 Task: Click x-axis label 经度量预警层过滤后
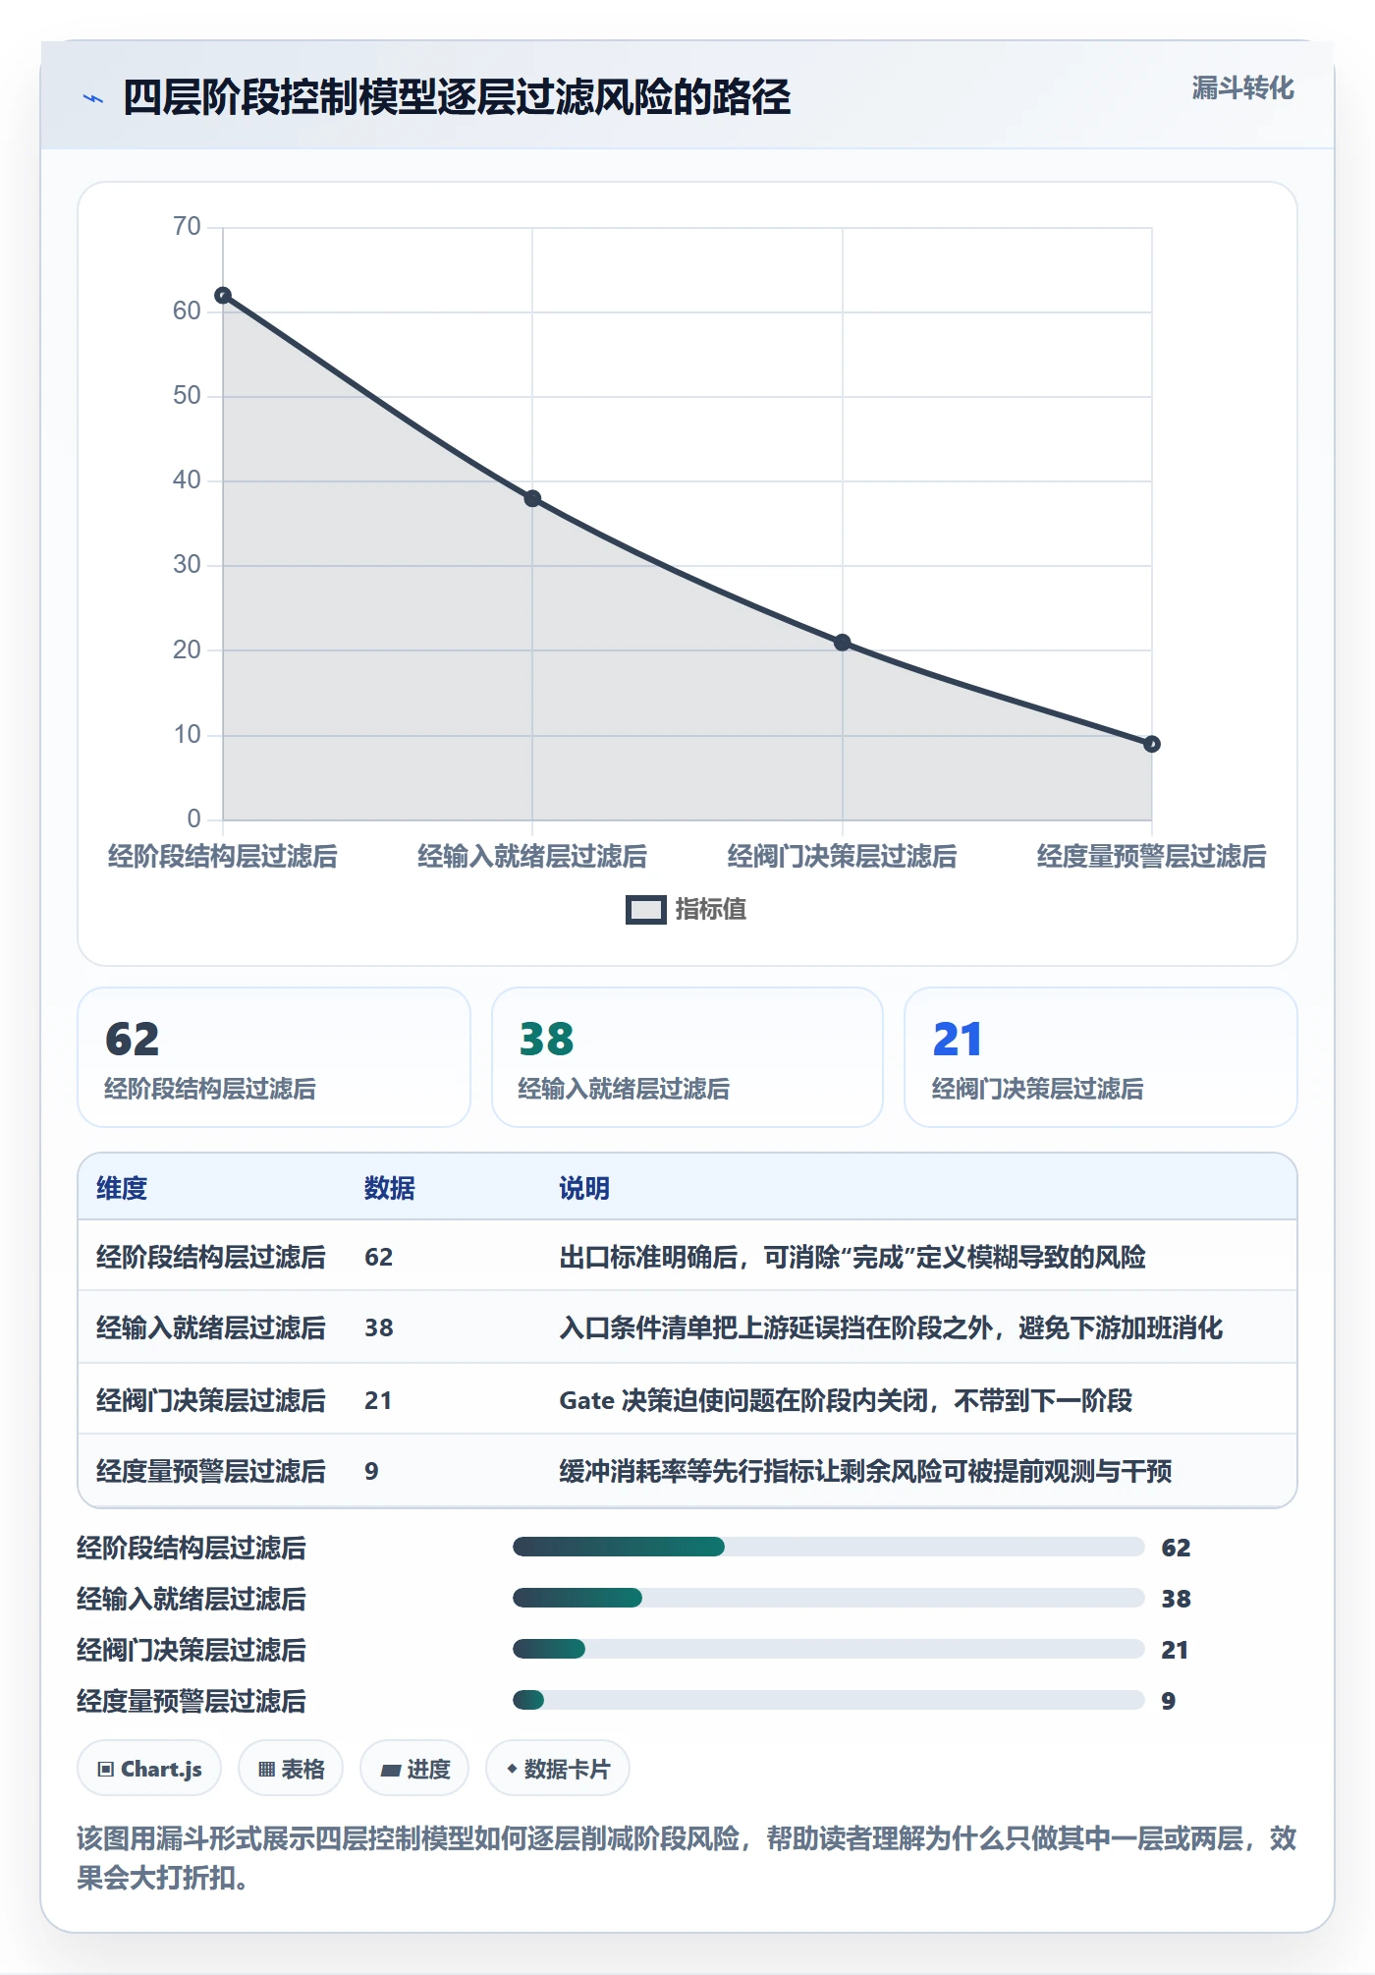coord(1152,857)
